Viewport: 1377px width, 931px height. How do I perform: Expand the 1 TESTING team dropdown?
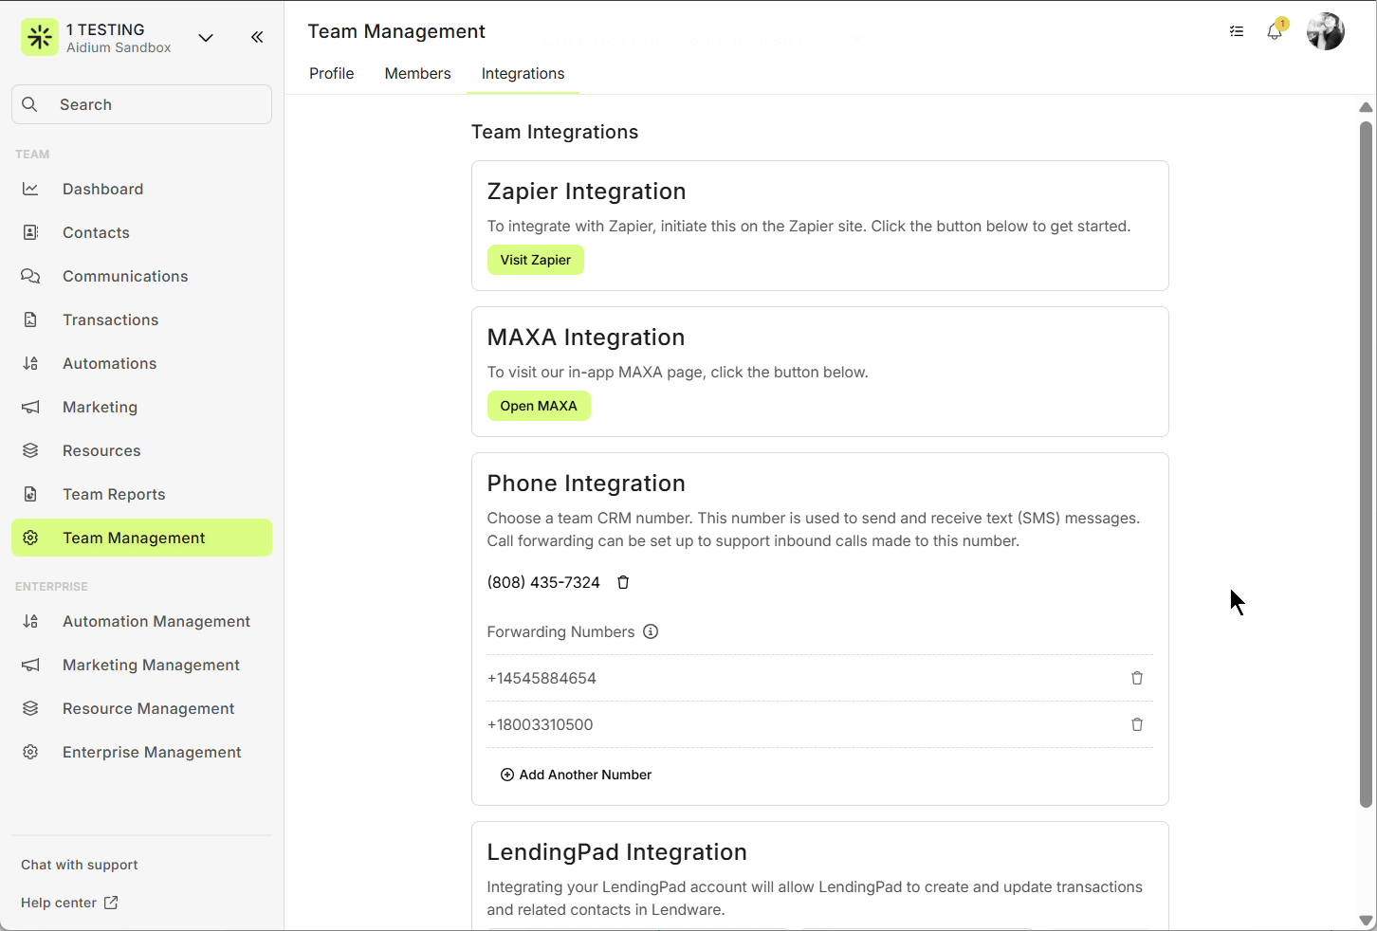[x=206, y=37]
